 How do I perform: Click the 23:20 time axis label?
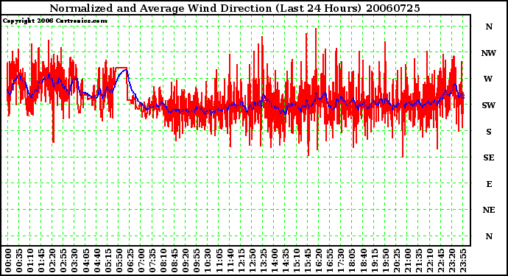pos(452,261)
